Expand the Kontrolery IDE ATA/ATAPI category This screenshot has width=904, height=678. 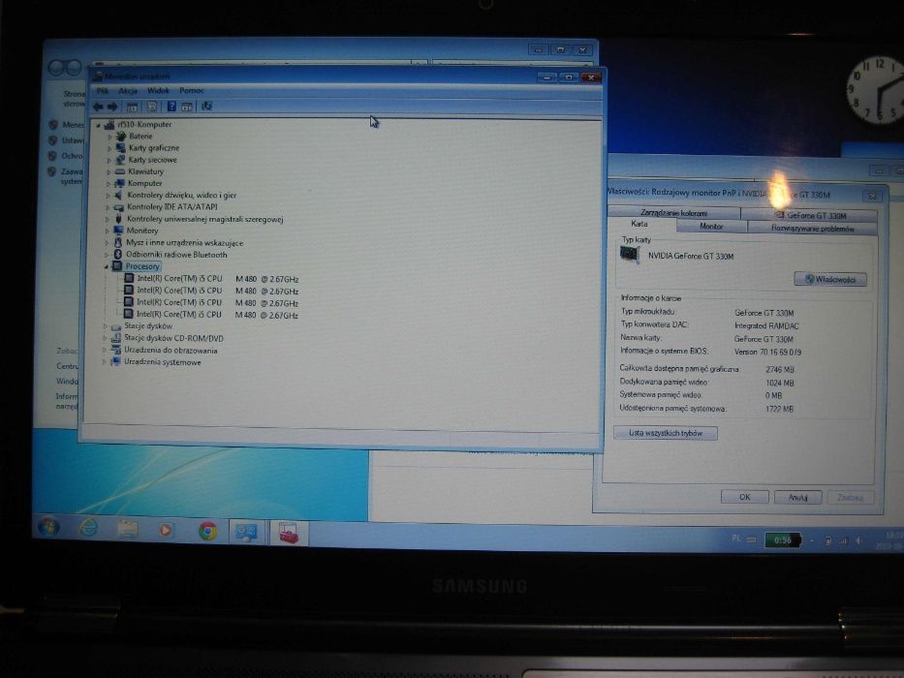pos(108,207)
